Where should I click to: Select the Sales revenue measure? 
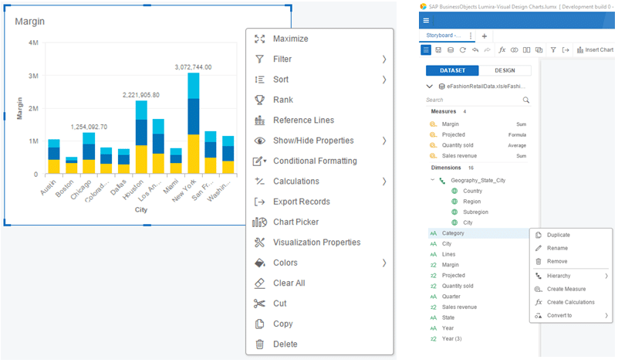(x=478, y=156)
